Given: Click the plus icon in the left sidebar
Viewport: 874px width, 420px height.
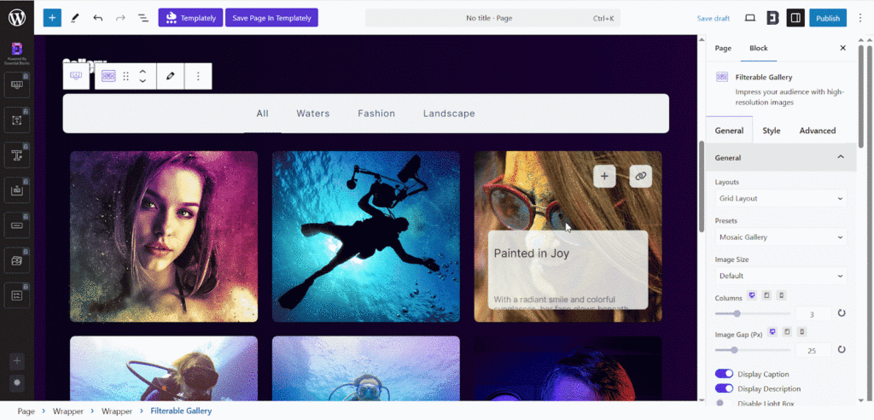Looking at the screenshot, I should point(17,361).
